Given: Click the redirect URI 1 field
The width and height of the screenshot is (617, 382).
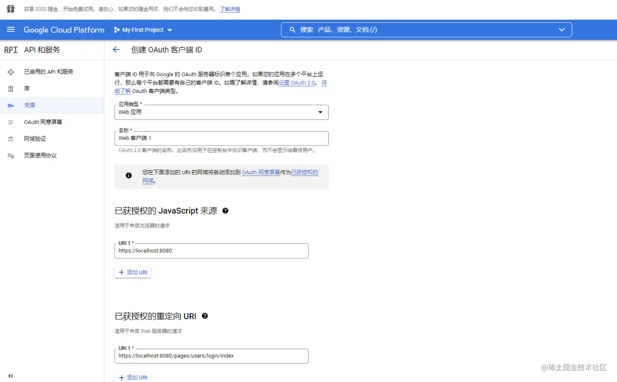Looking at the screenshot, I should coord(211,356).
